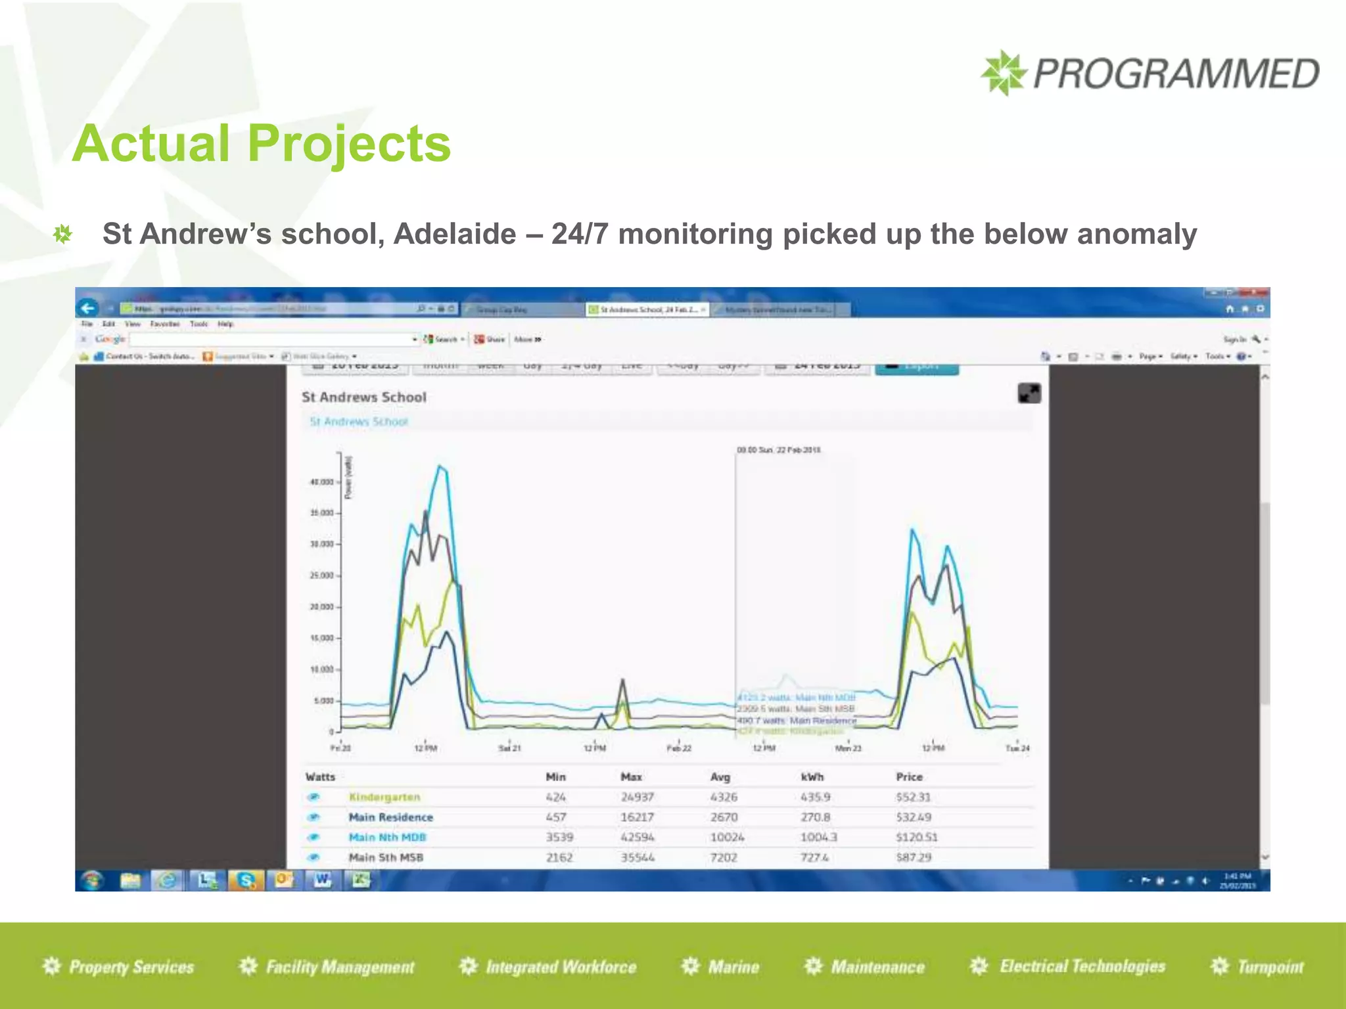Expand the command bar Tools dropdown

click(1218, 357)
